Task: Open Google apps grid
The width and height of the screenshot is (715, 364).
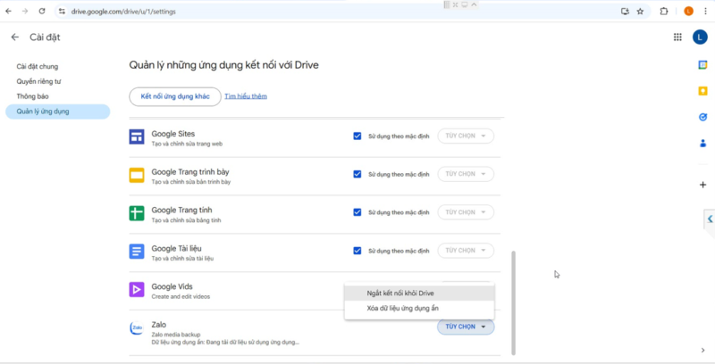Action: coord(677,37)
